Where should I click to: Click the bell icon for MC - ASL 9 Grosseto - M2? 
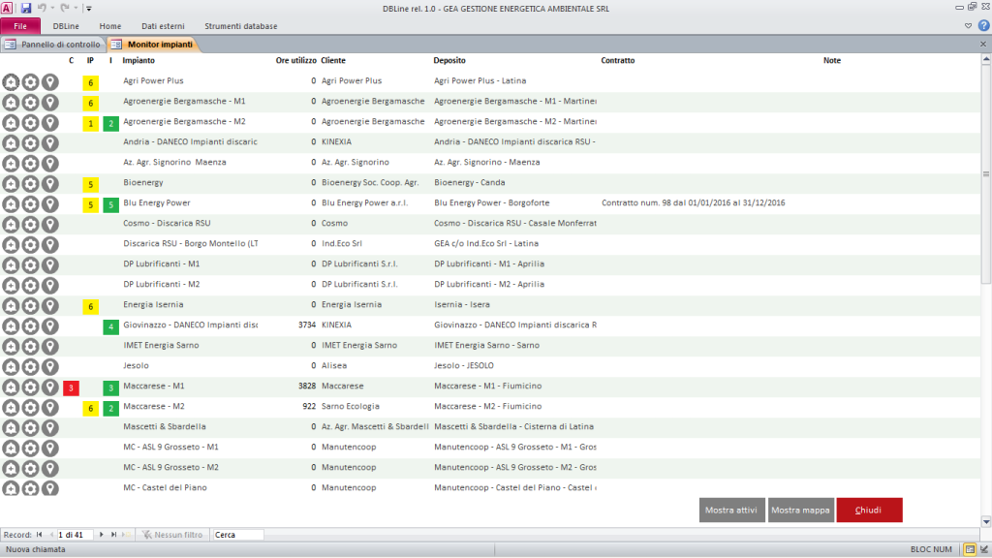coord(11,468)
